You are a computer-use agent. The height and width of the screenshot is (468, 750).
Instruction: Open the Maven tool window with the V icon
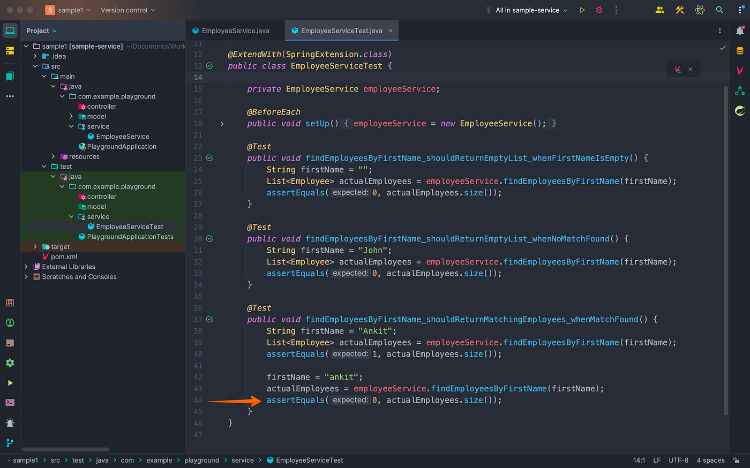tap(740, 70)
